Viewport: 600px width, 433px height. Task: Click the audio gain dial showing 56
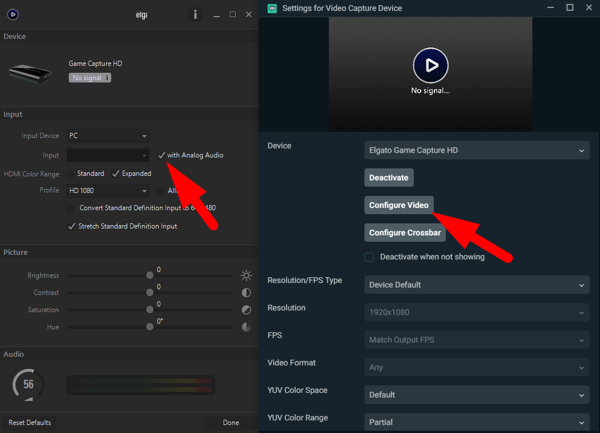point(29,385)
